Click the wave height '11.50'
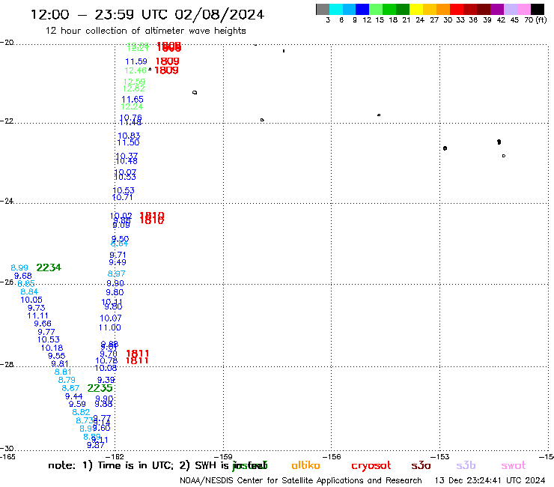 [128, 142]
